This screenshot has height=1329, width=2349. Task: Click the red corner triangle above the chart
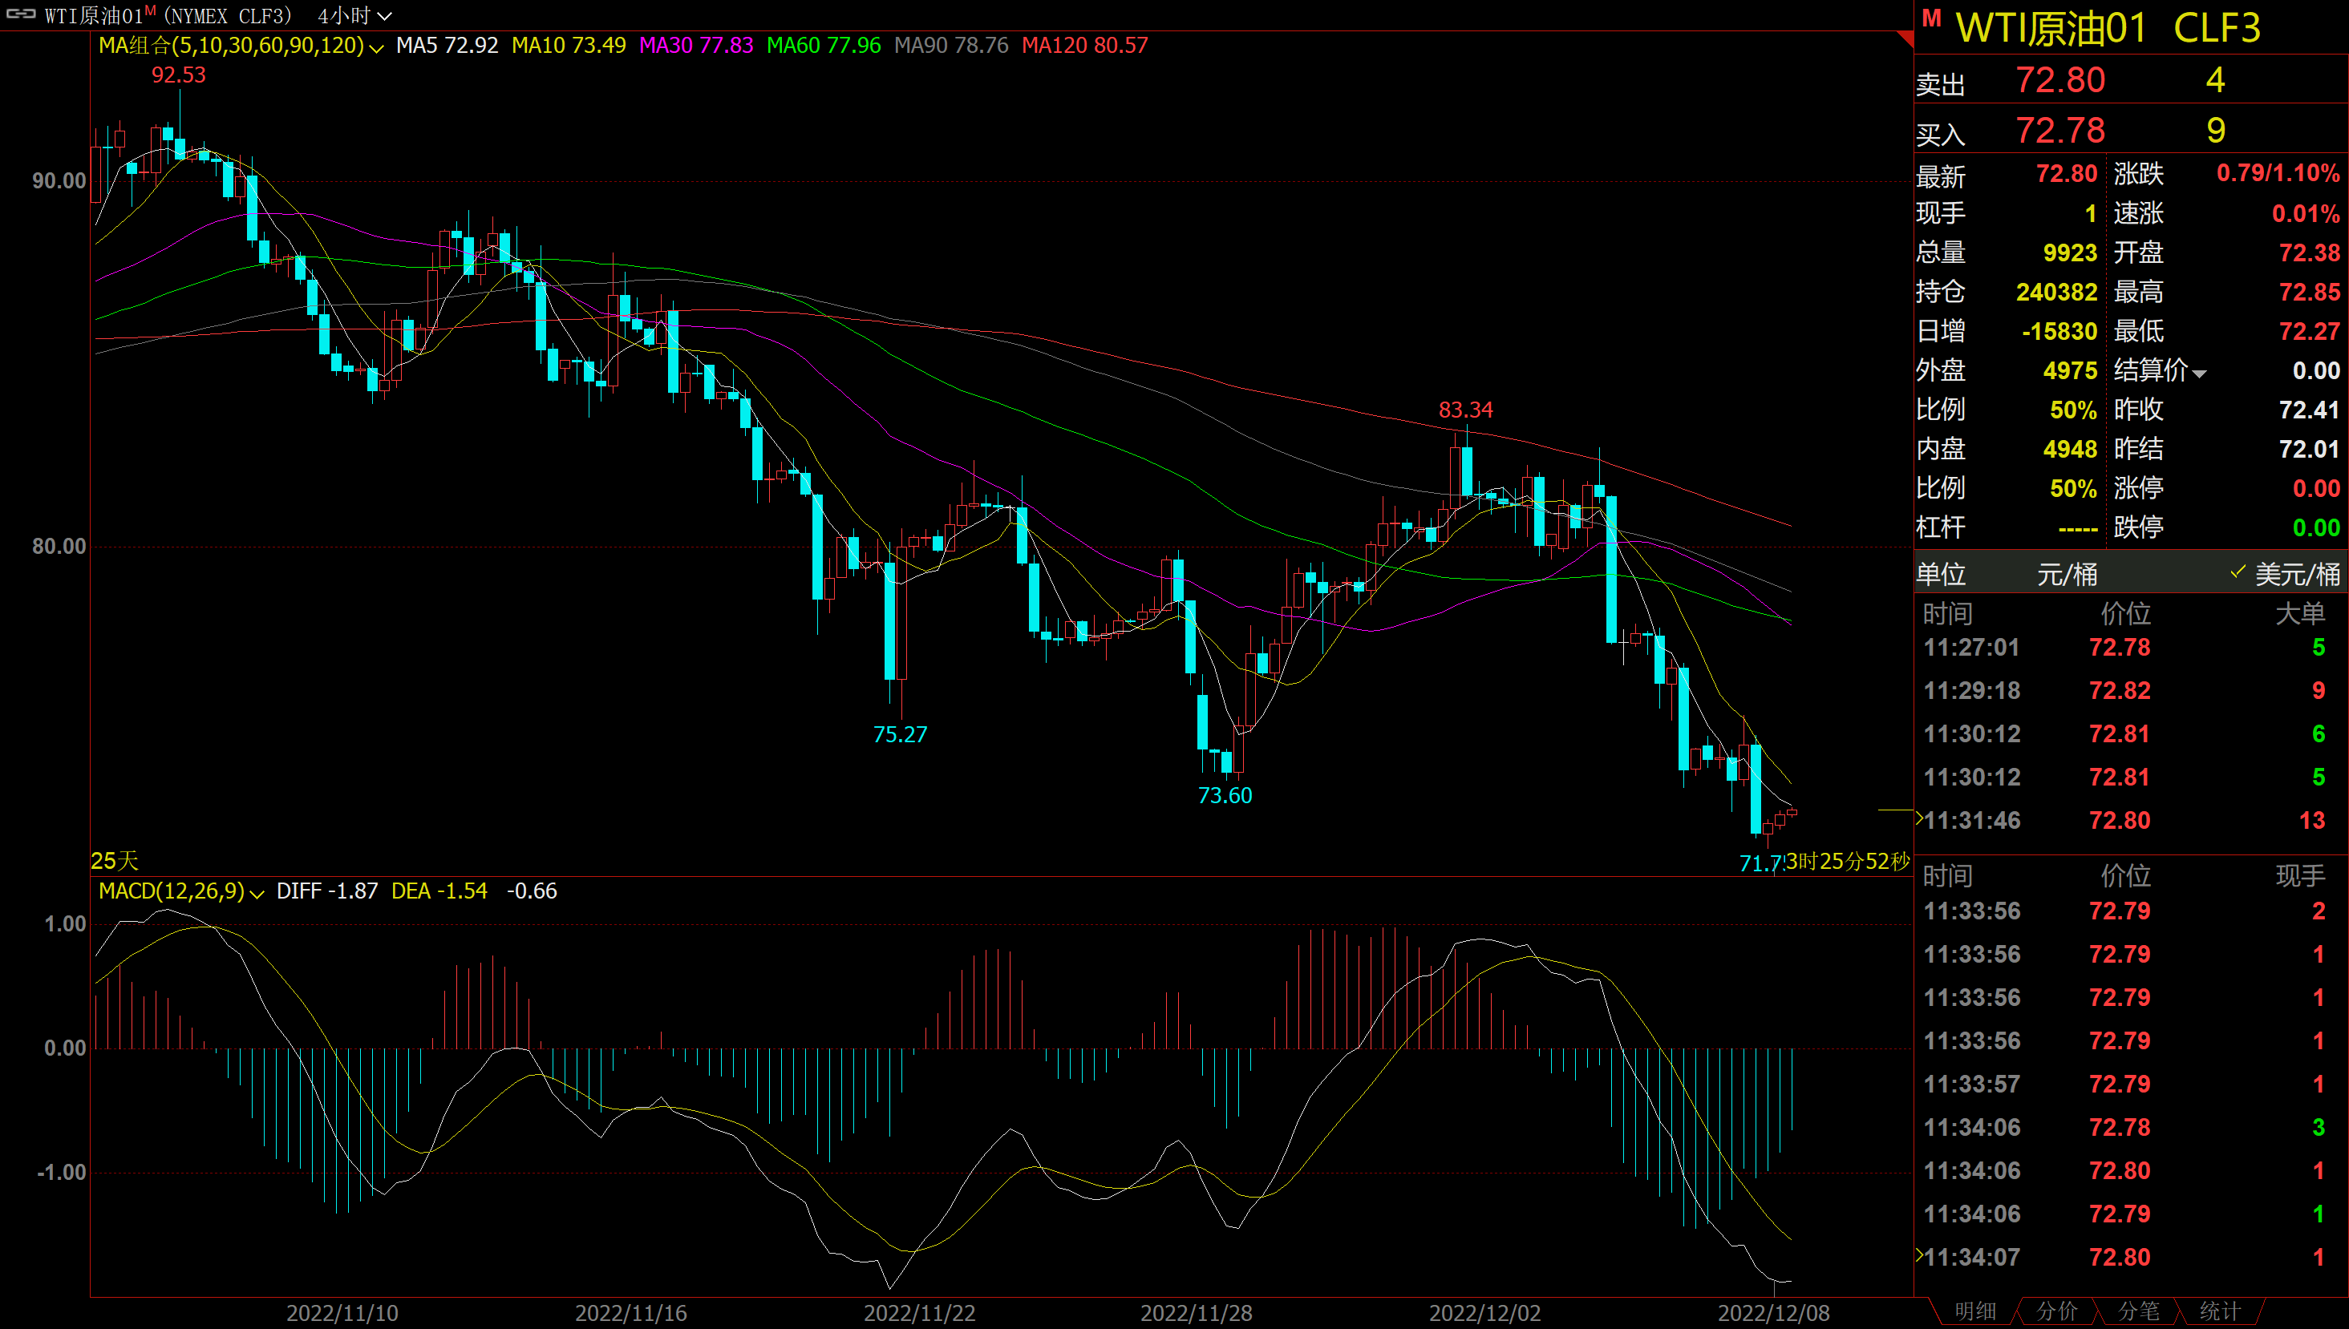point(1905,38)
